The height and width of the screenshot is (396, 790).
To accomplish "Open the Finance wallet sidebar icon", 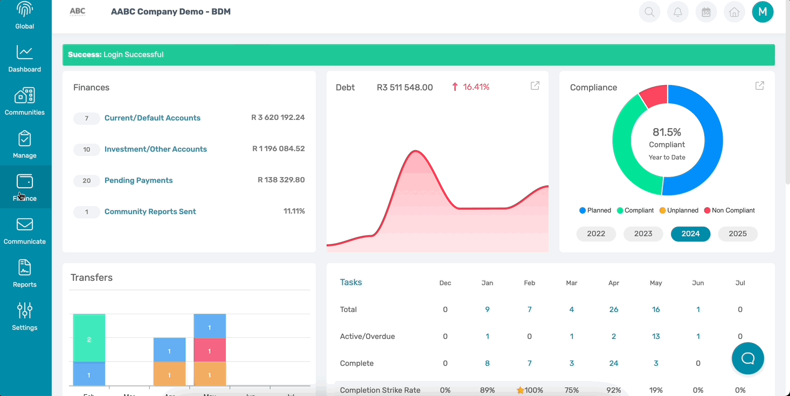I will (x=25, y=181).
